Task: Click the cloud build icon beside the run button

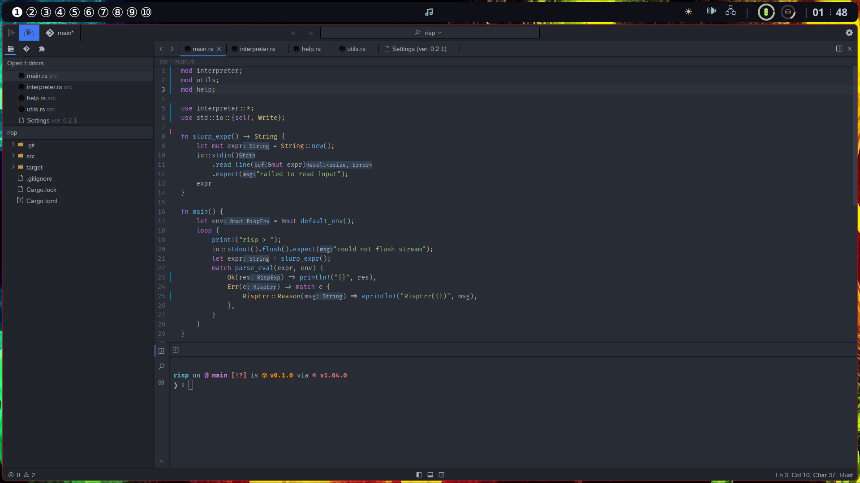Action: [29, 33]
